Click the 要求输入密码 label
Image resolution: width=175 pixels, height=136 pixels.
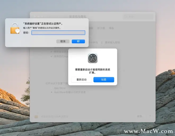[x=112, y=42]
